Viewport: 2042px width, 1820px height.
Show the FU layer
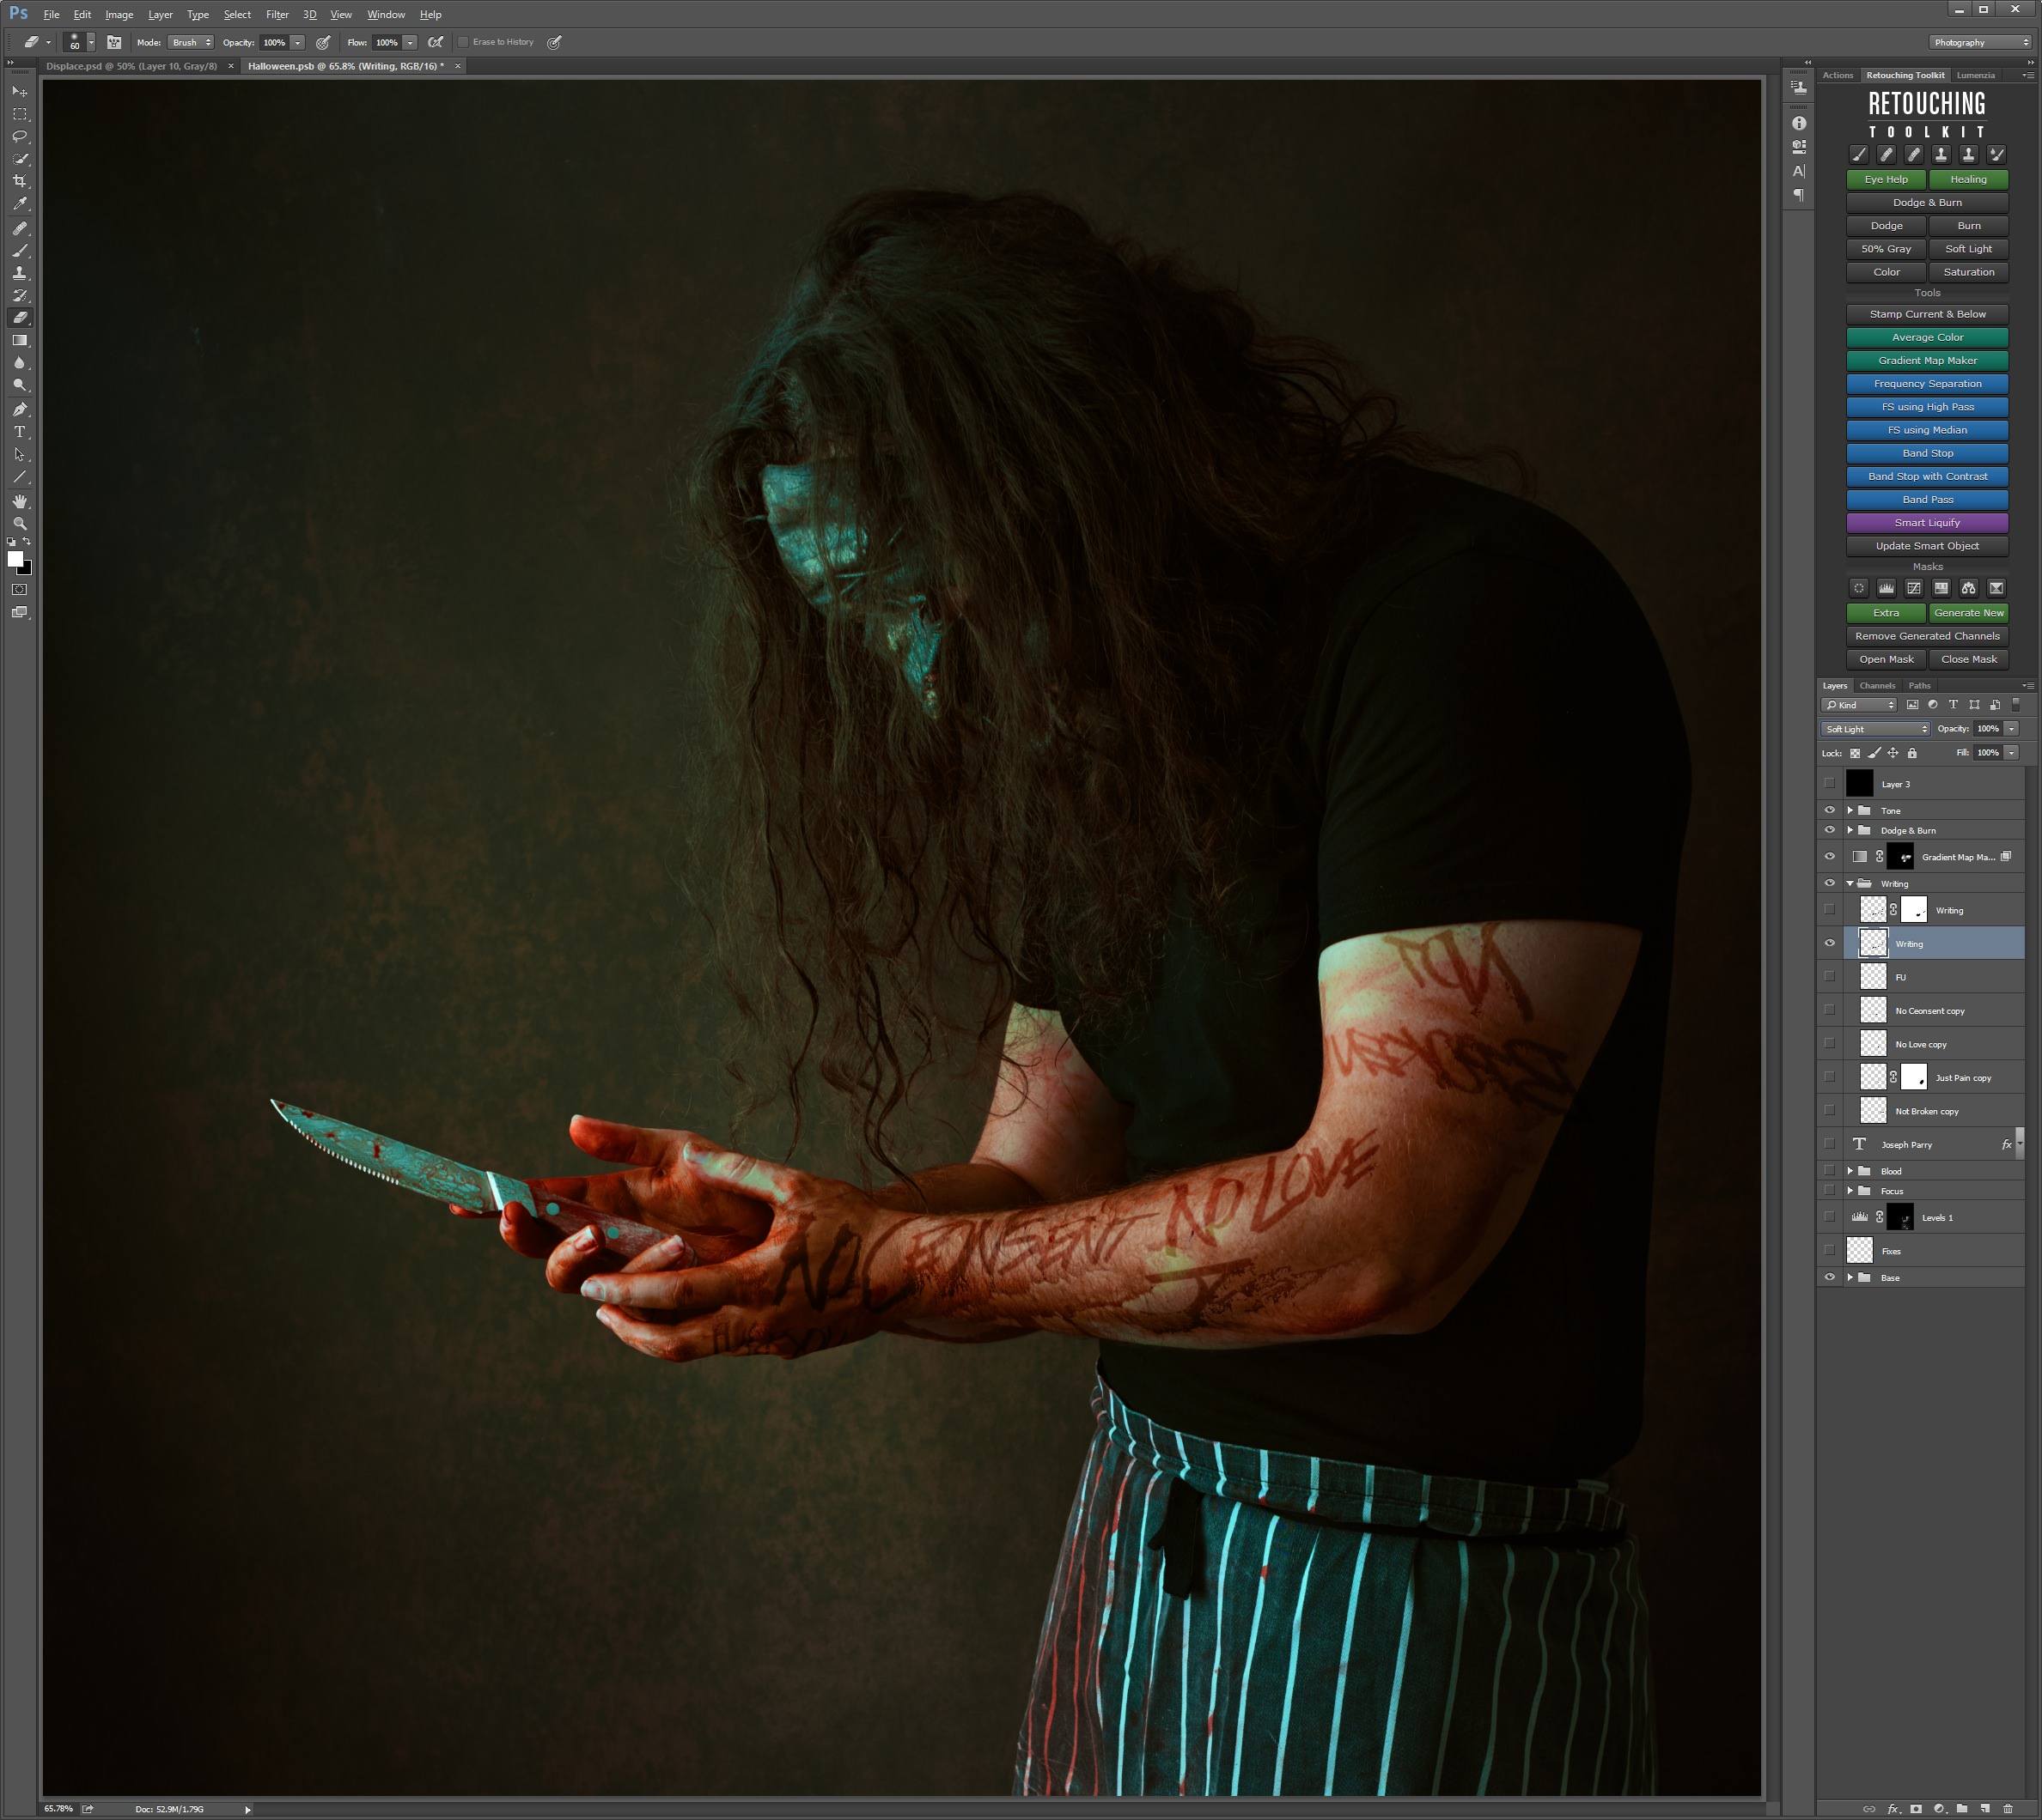point(1830,977)
